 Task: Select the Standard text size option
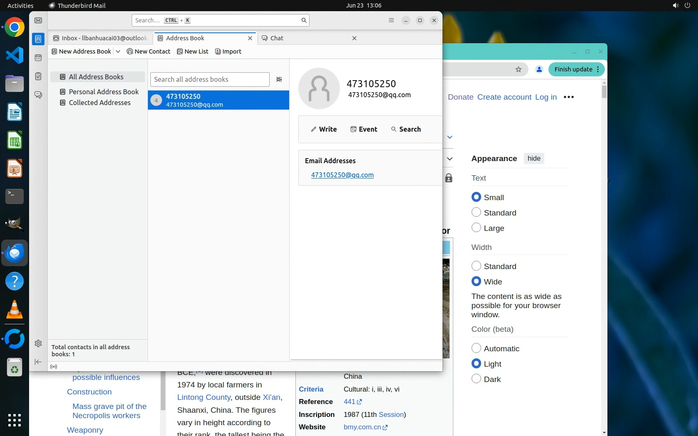477,213
